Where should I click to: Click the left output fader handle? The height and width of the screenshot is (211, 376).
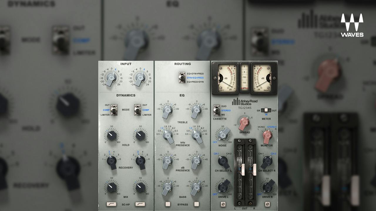coord(243,170)
